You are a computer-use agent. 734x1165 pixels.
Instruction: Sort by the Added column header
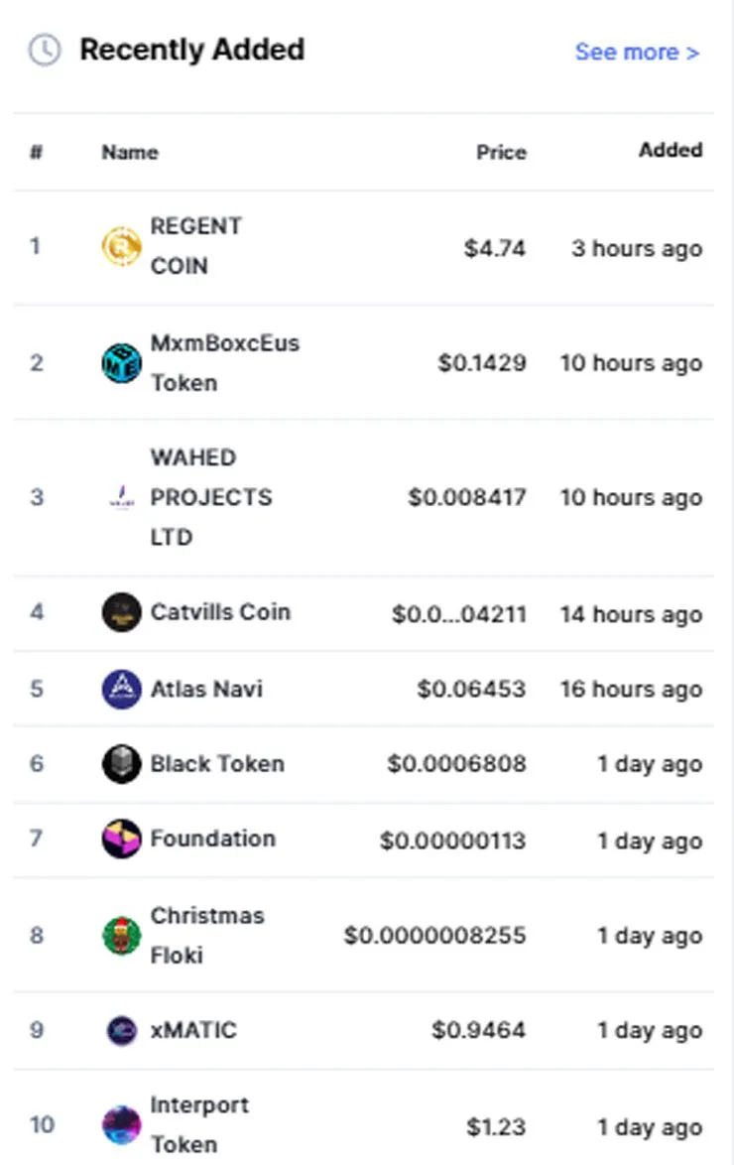click(671, 150)
